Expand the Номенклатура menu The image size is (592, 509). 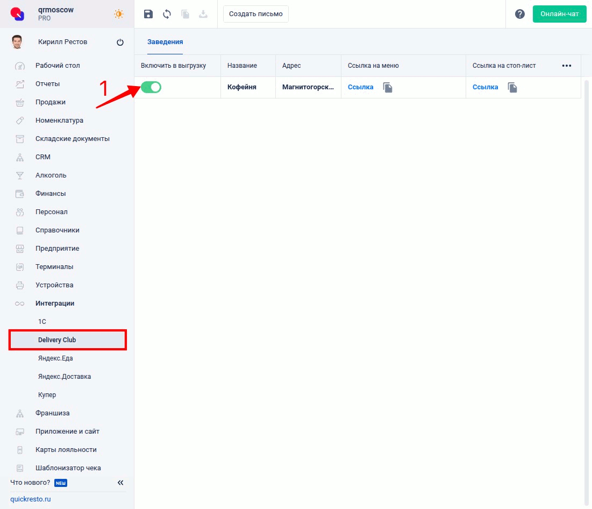tap(59, 121)
